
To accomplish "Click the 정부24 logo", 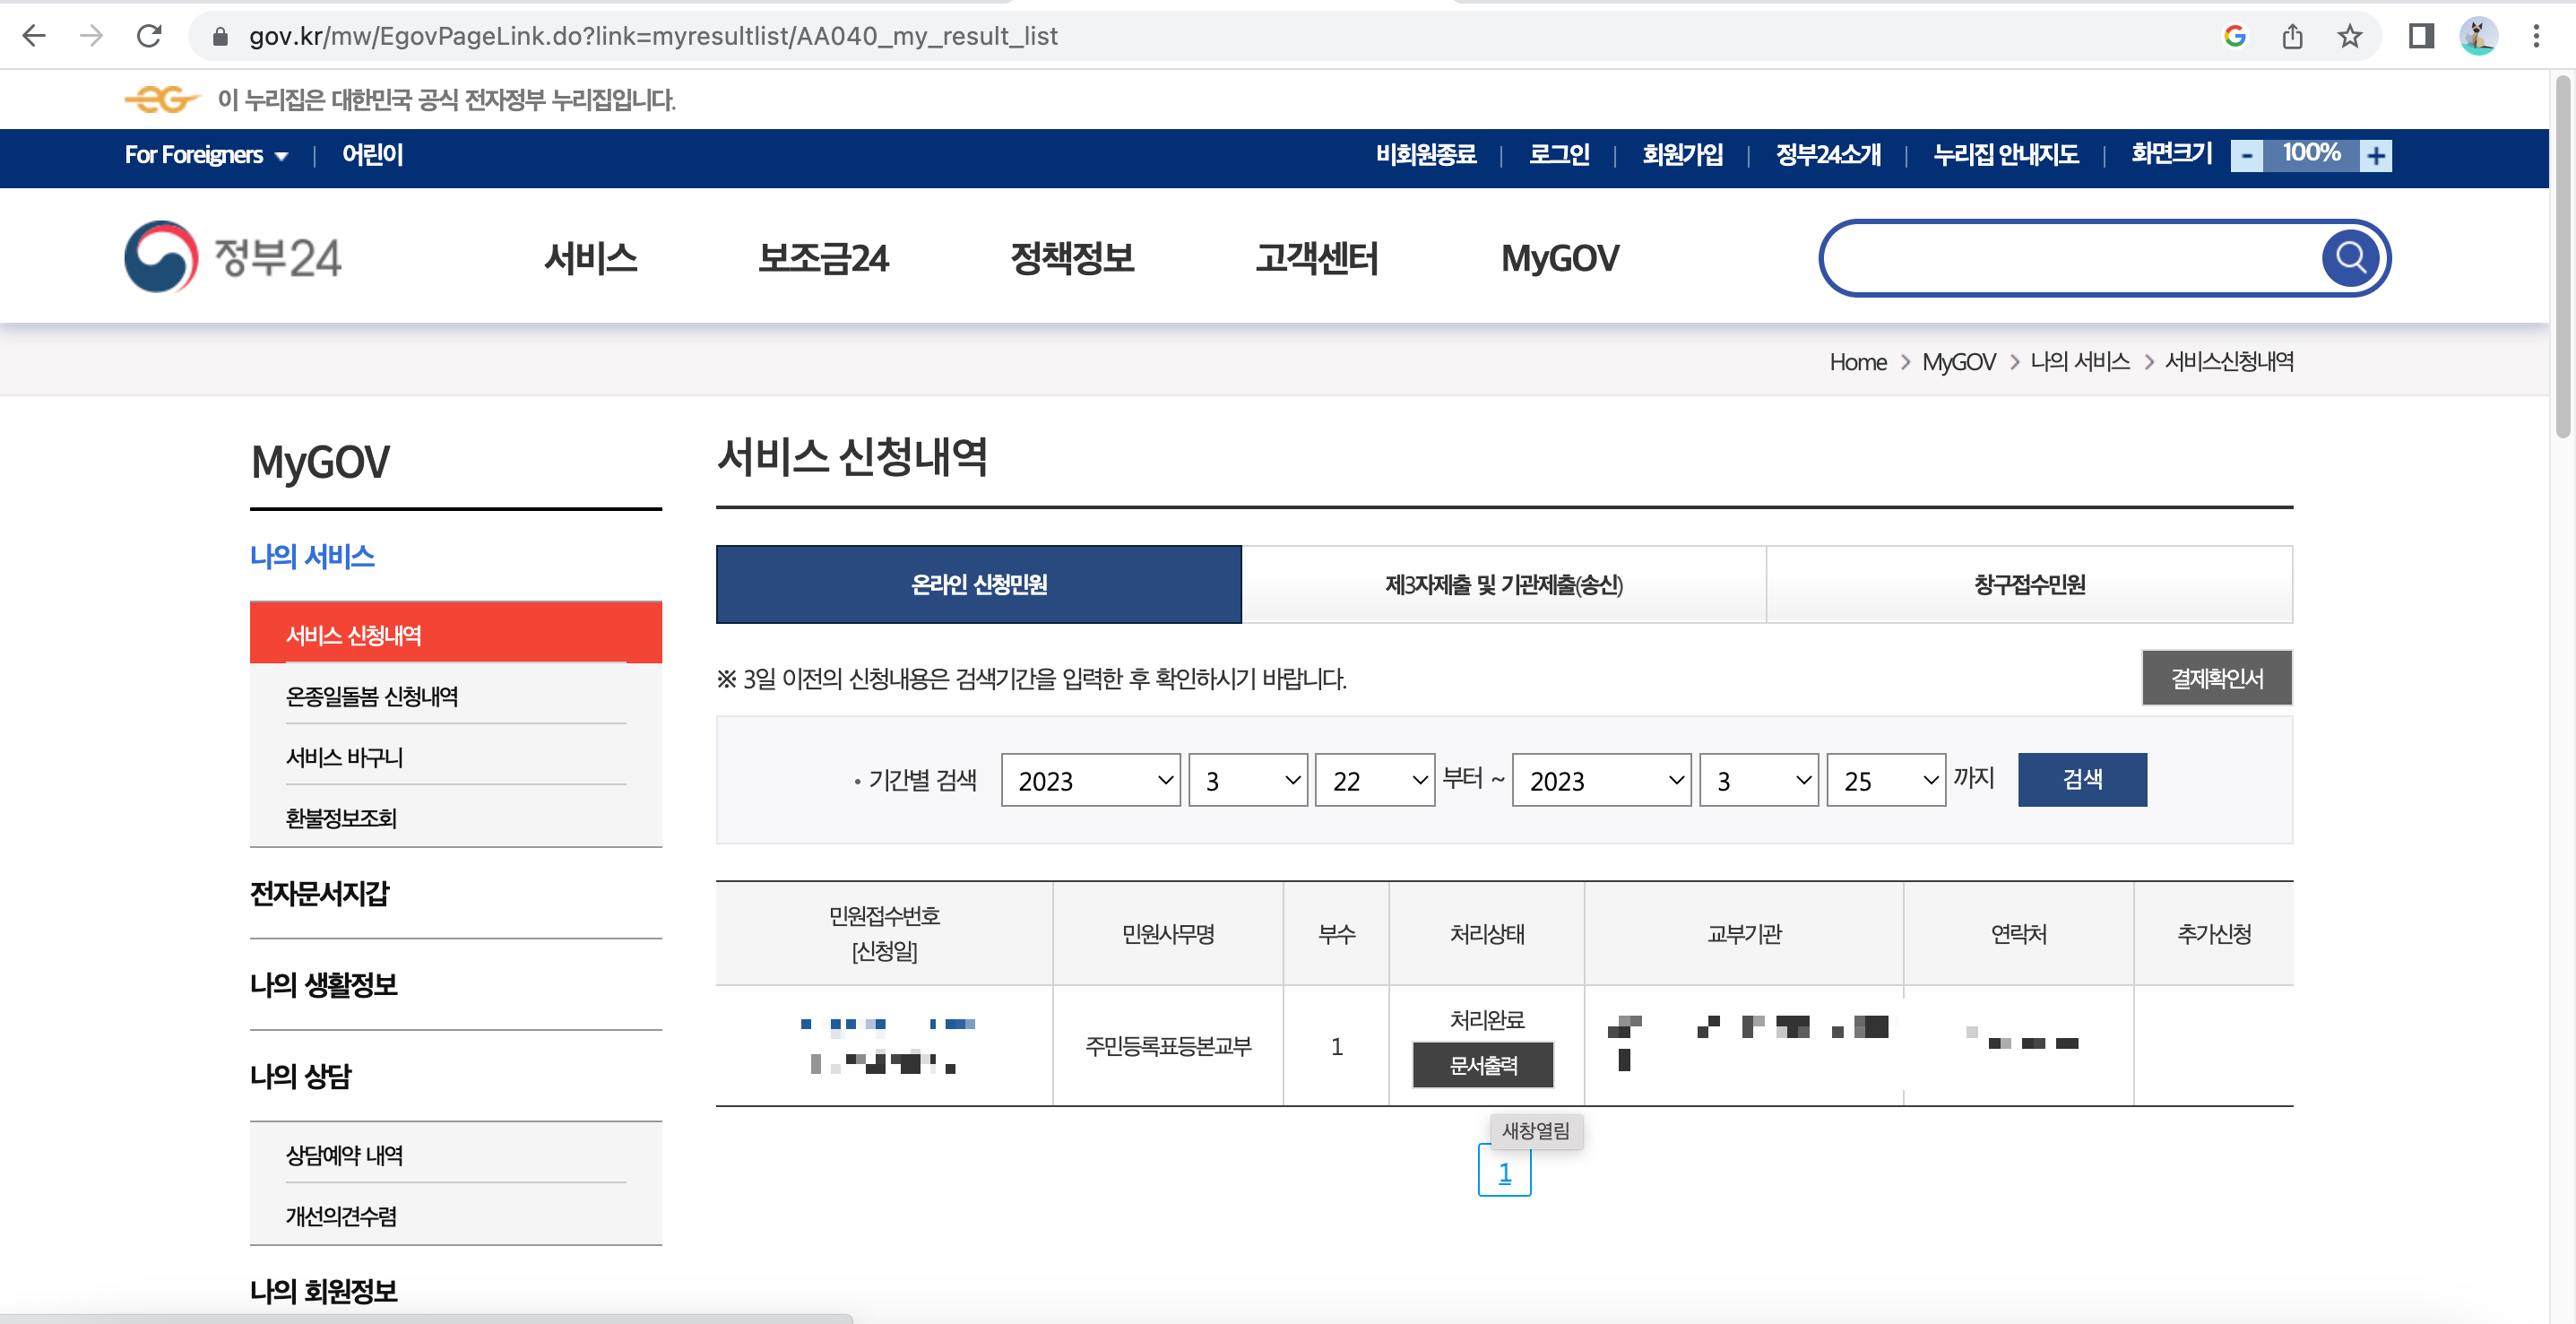I will pos(233,257).
